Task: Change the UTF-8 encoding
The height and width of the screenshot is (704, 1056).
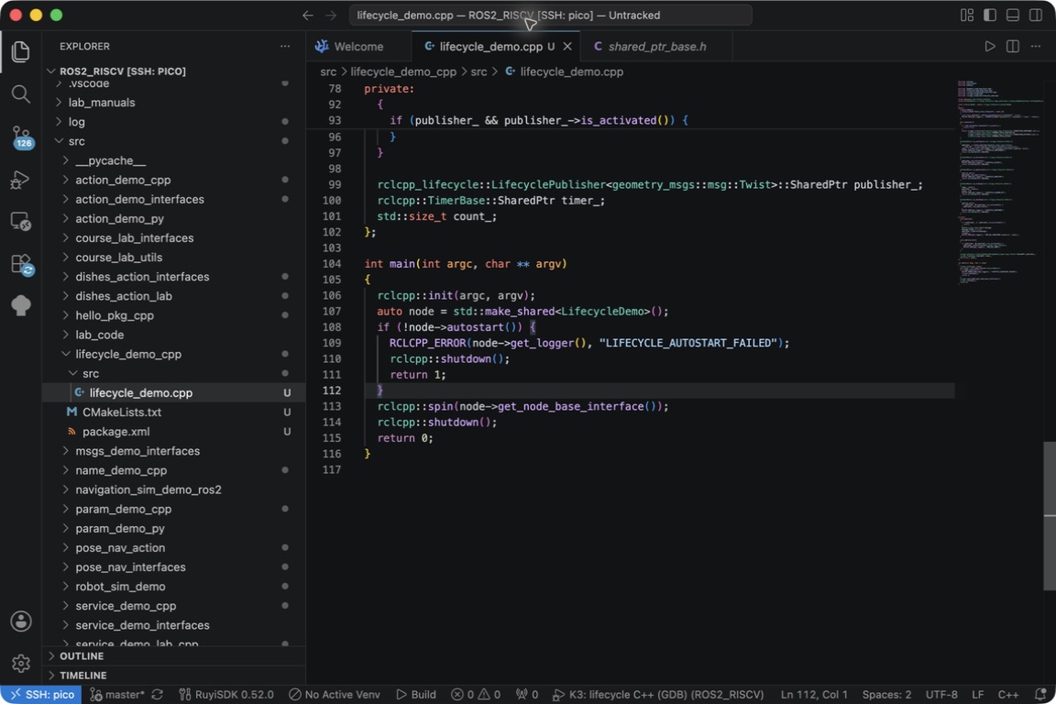Action: coord(941,695)
